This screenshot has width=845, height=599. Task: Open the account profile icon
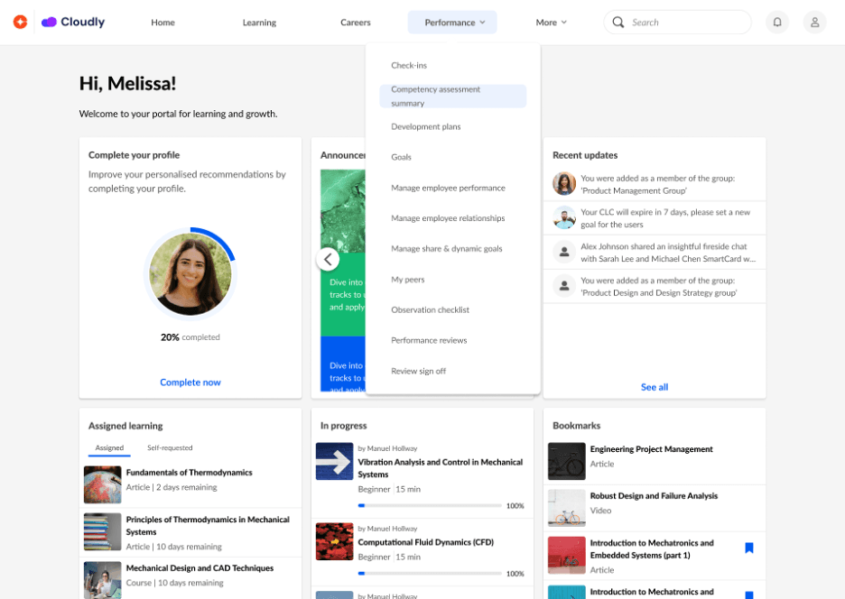(x=814, y=22)
